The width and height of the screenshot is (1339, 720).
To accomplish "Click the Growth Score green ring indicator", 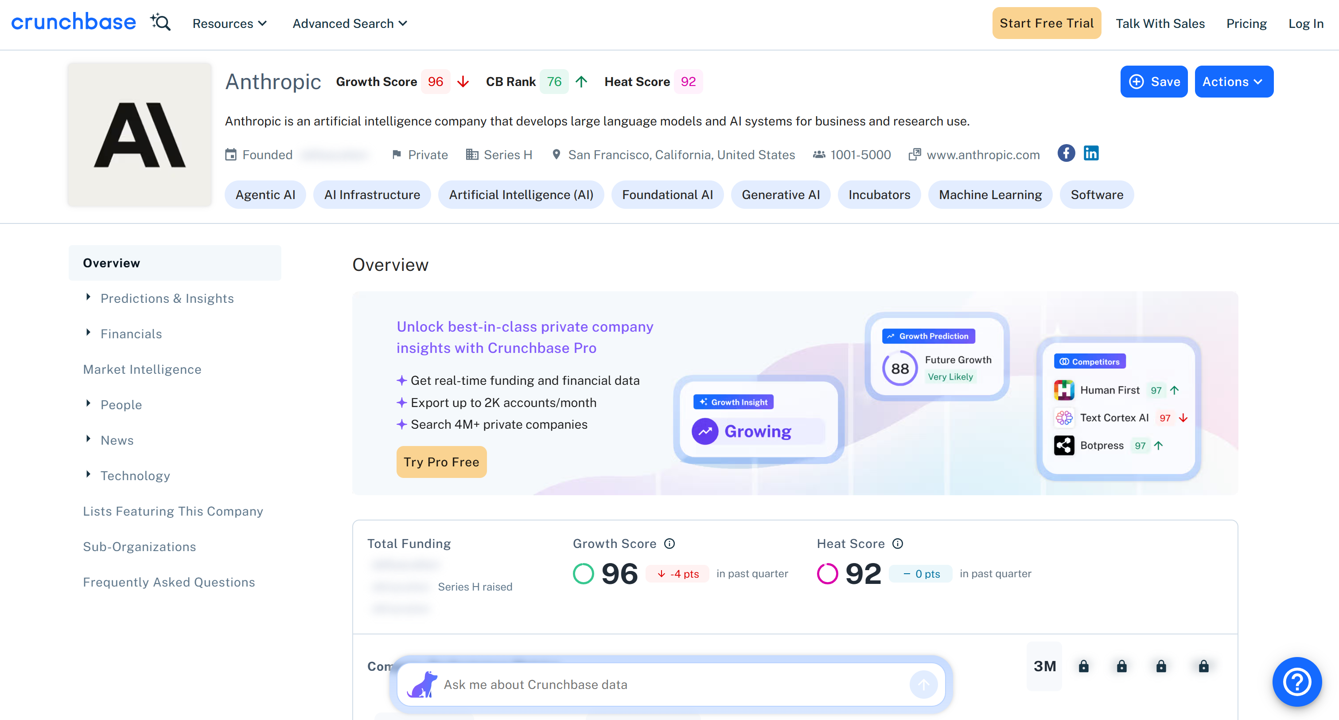I will (583, 574).
